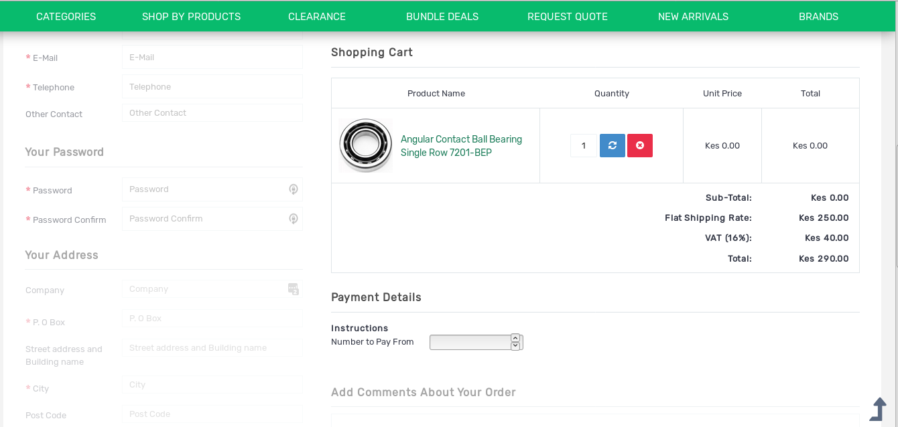Click into the Telephone field

click(x=212, y=87)
